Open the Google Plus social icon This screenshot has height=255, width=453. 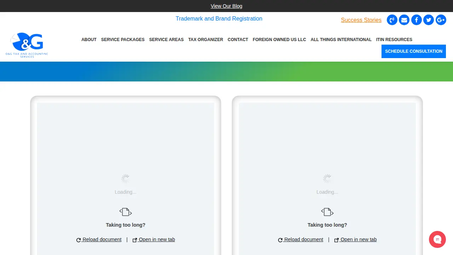[x=441, y=20]
